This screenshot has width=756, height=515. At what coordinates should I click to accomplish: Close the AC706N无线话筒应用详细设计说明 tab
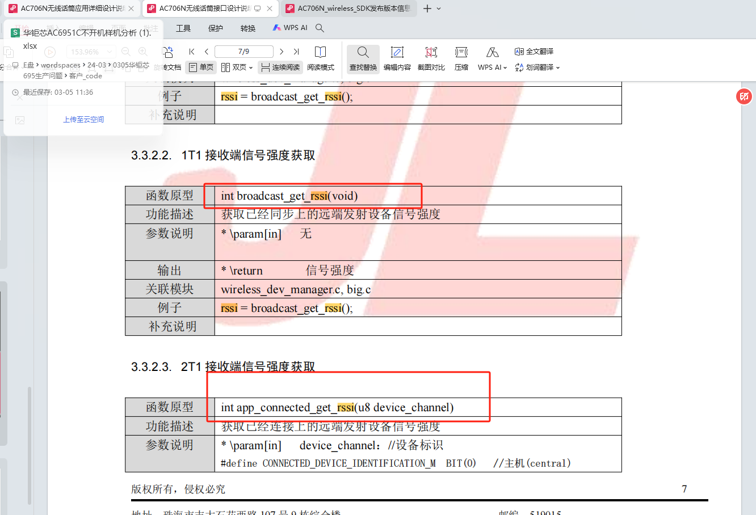(131, 9)
